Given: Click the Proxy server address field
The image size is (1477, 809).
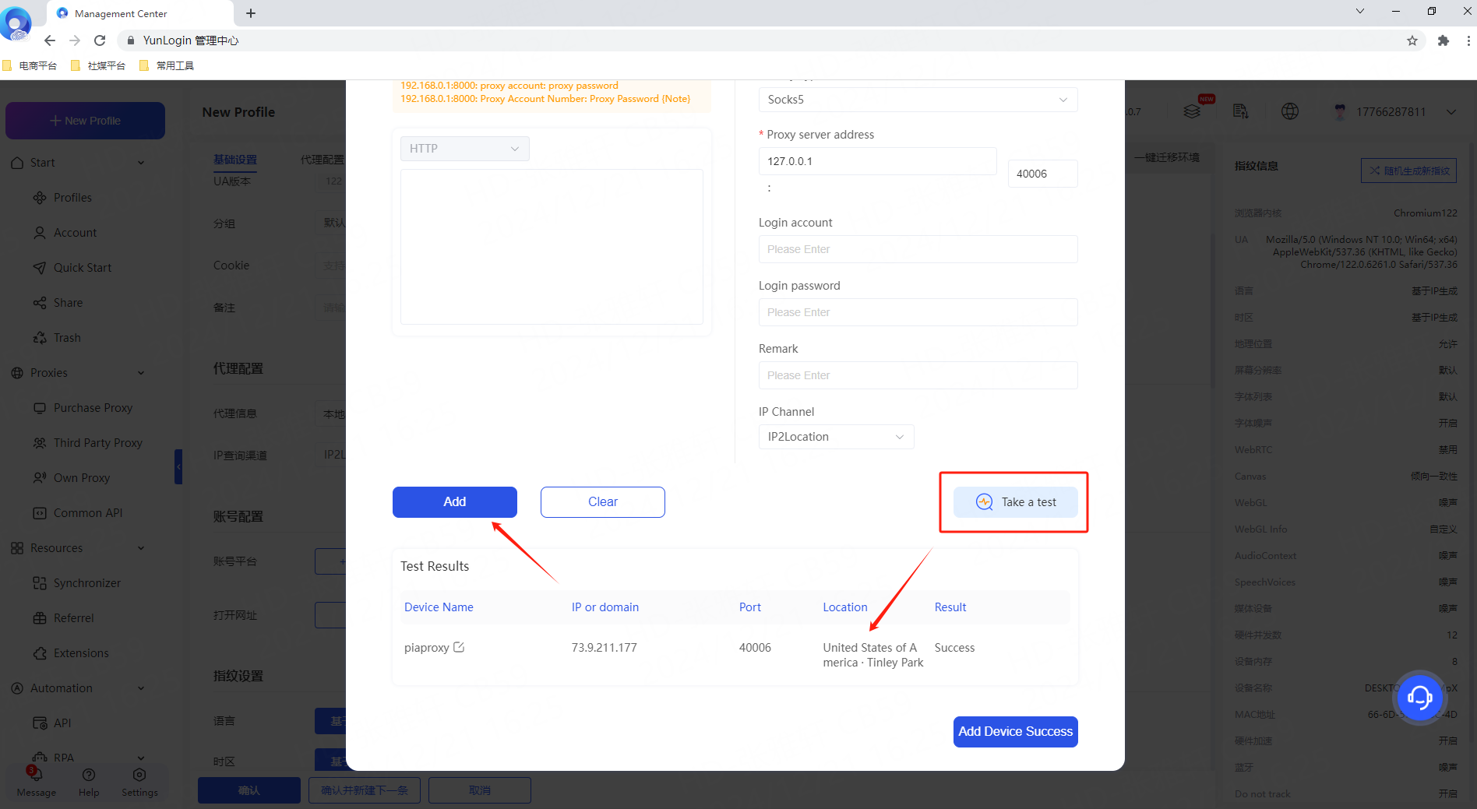Looking at the screenshot, I should click(877, 161).
